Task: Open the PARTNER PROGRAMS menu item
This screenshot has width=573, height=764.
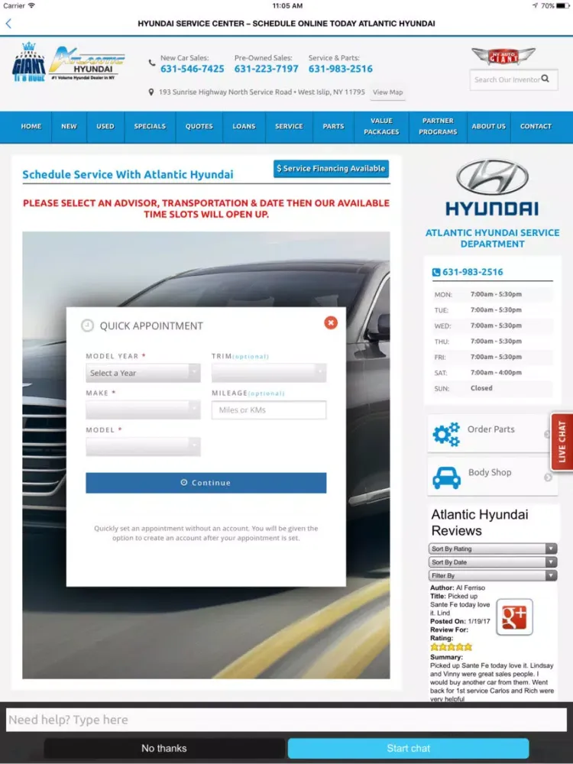Action: [438, 126]
